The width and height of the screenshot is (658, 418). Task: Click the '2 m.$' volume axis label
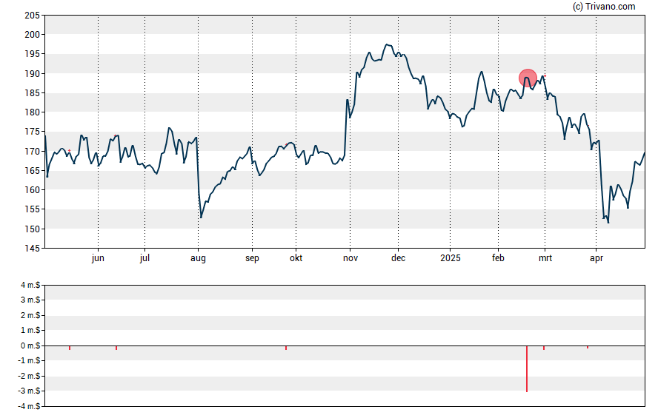[30, 315]
